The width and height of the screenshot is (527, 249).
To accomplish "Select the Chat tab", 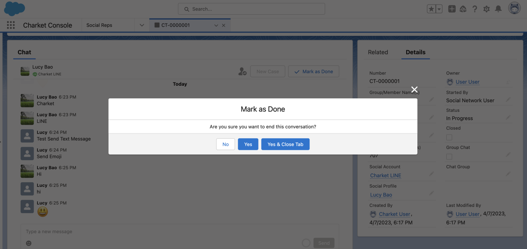I will [x=24, y=52].
